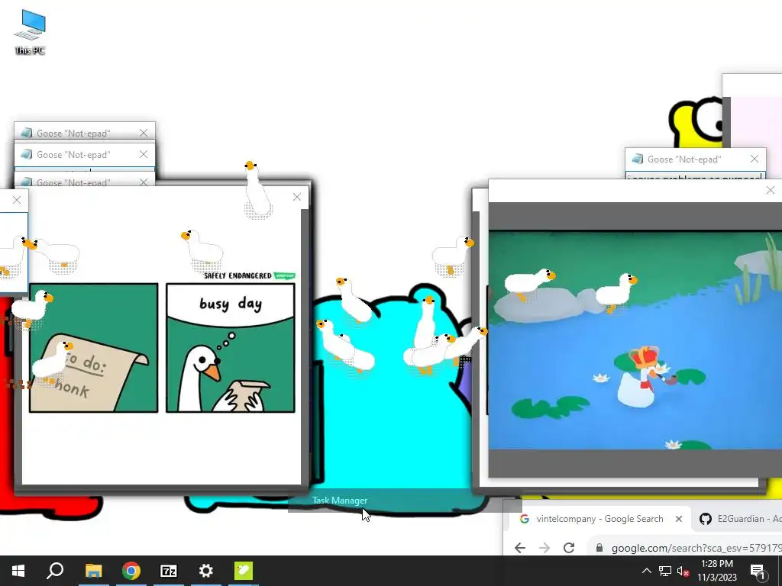Screen dimensions: 782x586
Task: Close the partially hidden left edge window
Action: coord(17,200)
